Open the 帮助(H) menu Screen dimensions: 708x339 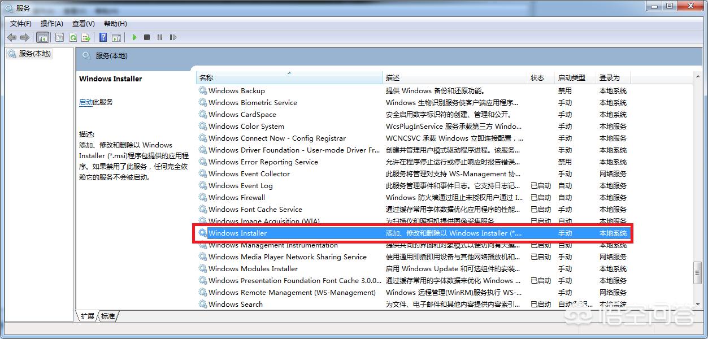(115, 23)
